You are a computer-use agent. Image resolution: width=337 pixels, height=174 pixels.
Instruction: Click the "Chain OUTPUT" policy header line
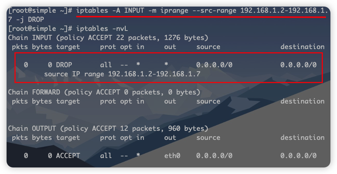pyautogui.click(x=108, y=129)
